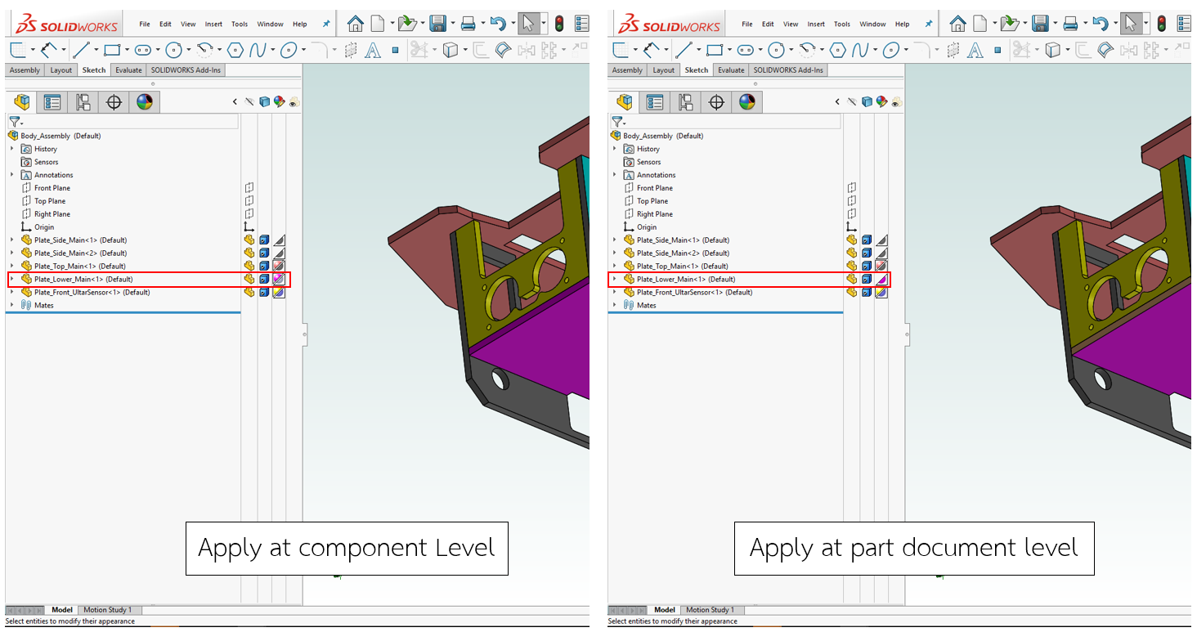Toggle hide/show for Plate_Top_Main<1> in the left window
Image resolution: width=1197 pixels, height=632 pixels.
pyautogui.click(x=249, y=267)
